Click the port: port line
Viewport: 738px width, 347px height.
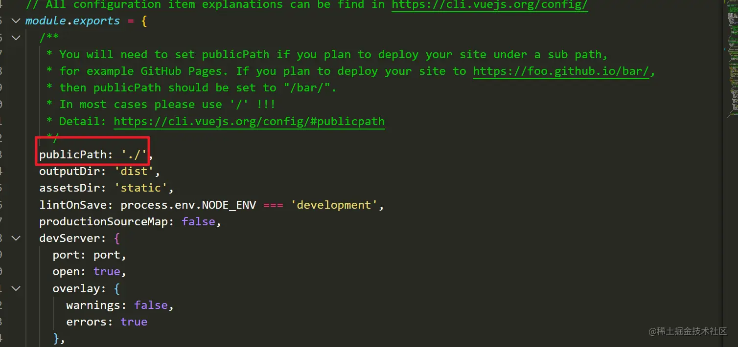point(90,255)
